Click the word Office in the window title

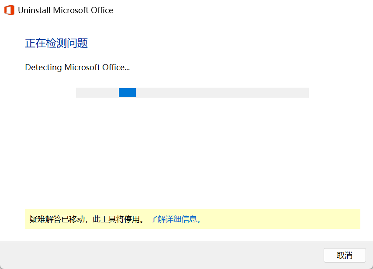point(102,10)
